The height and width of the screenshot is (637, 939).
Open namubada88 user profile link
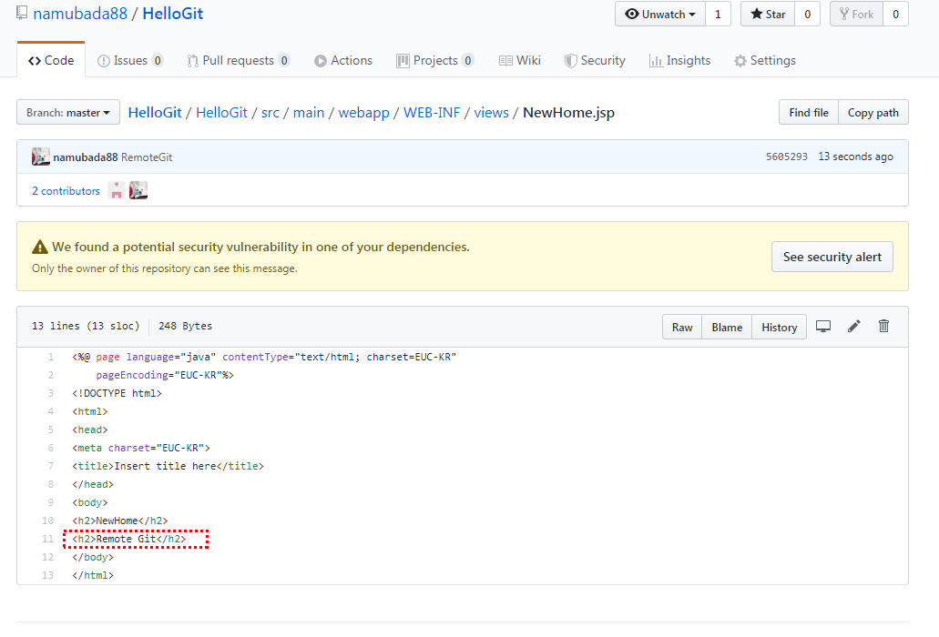(80, 13)
